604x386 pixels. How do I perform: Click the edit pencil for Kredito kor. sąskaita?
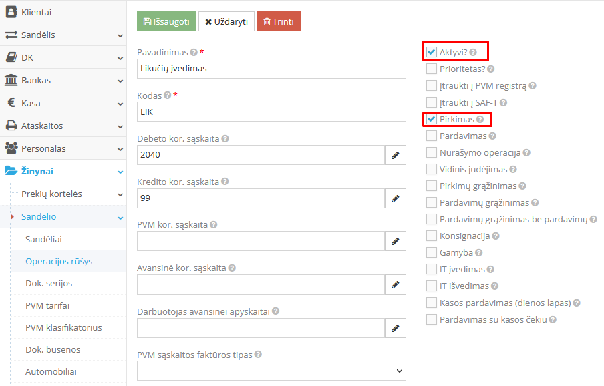pyautogui.click(x=395, y=198)
